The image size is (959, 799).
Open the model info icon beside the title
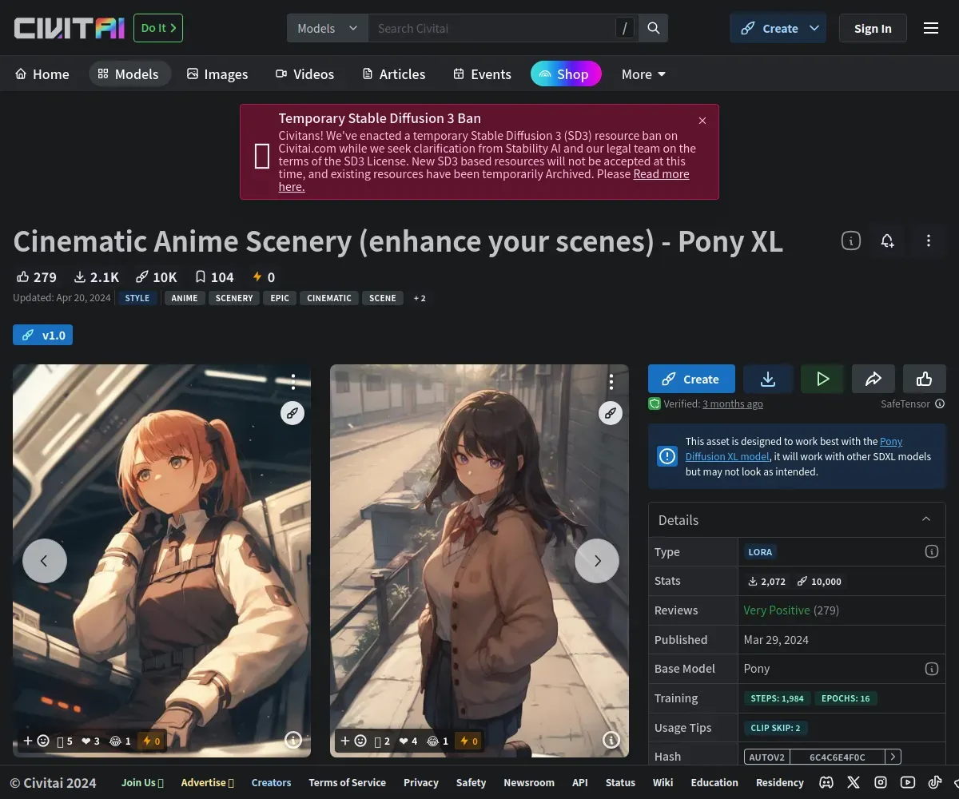[851, 240]
